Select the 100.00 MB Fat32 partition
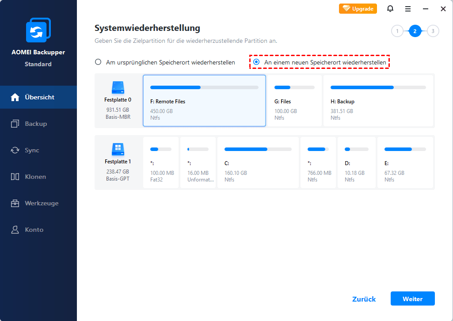The height and width of the screenshot is (321, 453). 161,162
